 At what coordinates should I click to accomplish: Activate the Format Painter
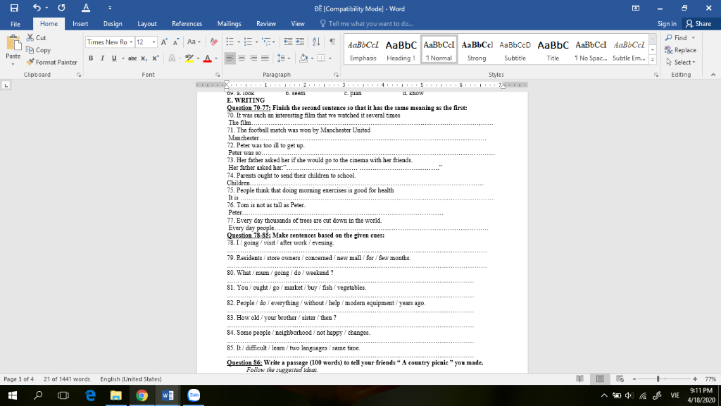coord(52,62)
